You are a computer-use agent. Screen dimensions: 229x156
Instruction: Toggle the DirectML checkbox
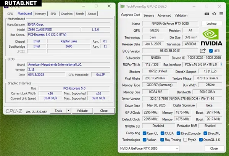coord(205,133)
